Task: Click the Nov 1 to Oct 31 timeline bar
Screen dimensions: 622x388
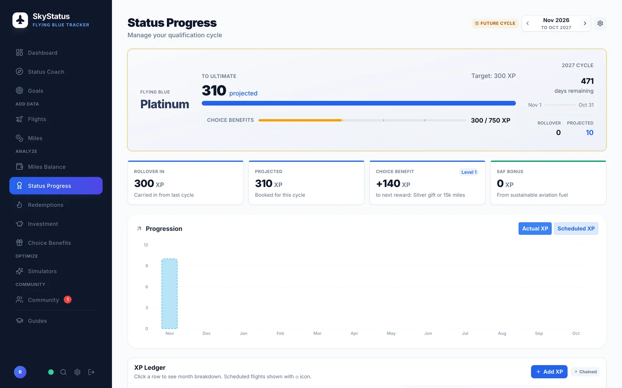Action: point(560,105)
